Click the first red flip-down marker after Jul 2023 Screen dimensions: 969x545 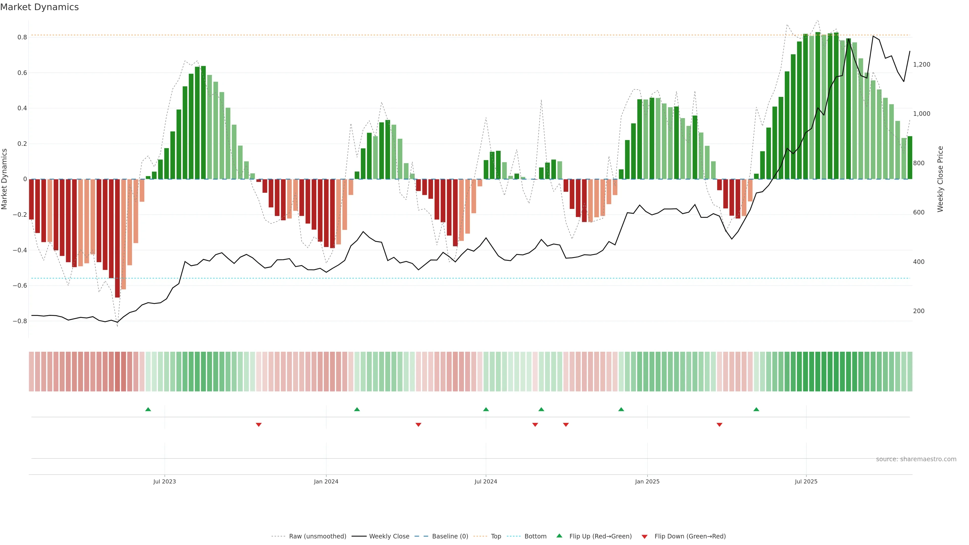coord(258,425)
